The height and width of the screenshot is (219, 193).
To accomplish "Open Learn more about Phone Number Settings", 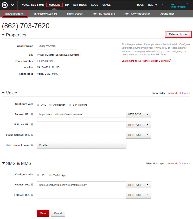I will 145,61.
